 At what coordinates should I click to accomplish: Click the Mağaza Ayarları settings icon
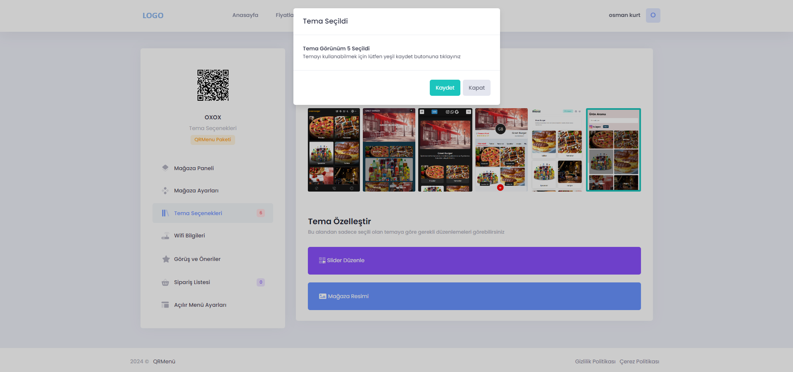pyautogui.click(x=165, y=191)
